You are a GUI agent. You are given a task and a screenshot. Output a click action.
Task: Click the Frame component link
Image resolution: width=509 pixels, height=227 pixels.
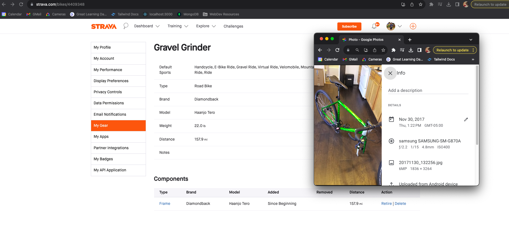point(165,204)
